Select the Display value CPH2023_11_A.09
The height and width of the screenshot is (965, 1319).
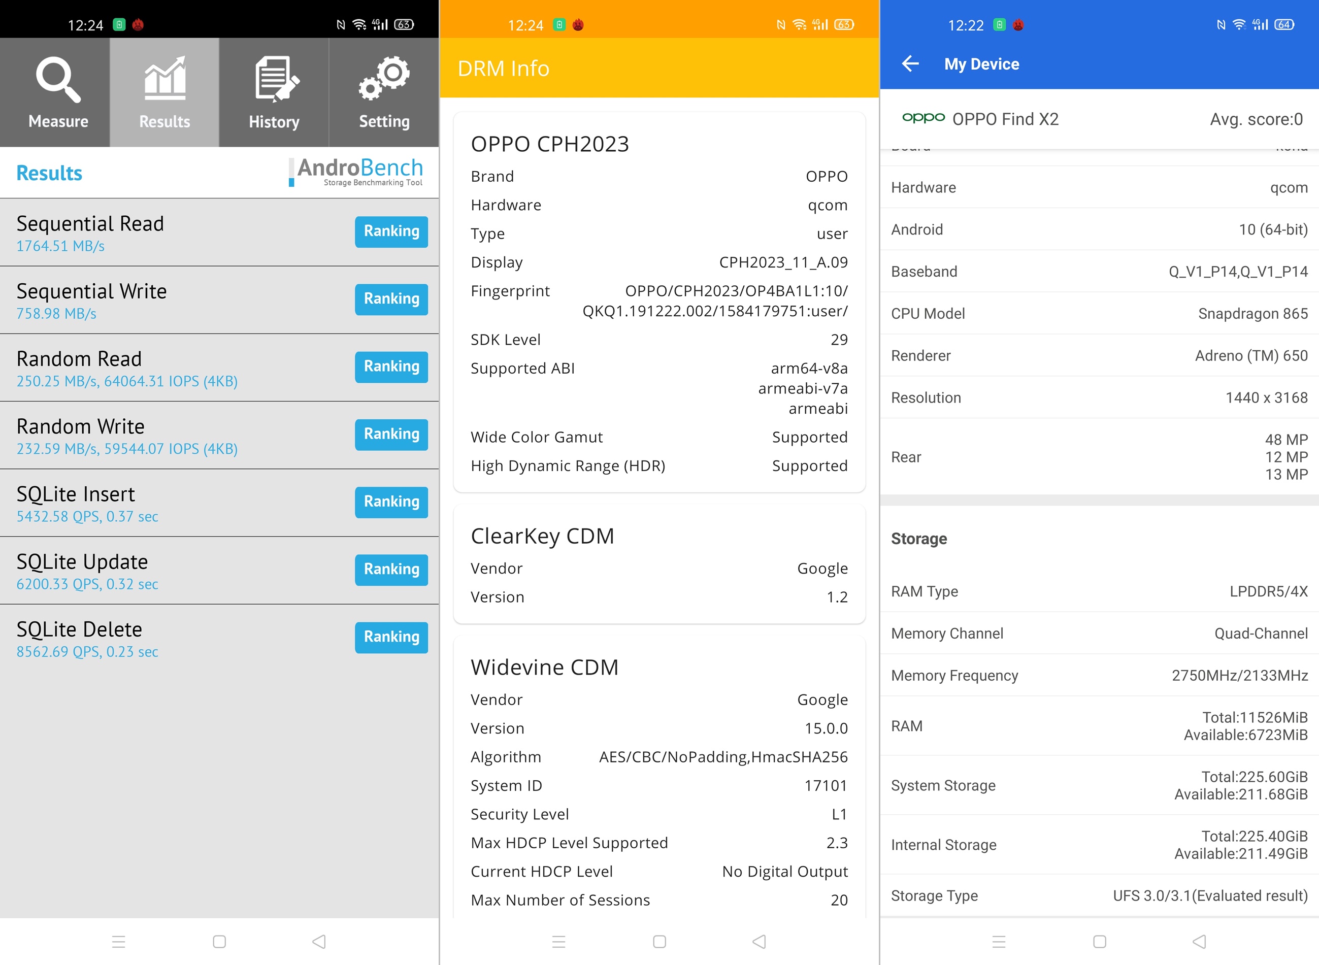[x=783, y=262]
